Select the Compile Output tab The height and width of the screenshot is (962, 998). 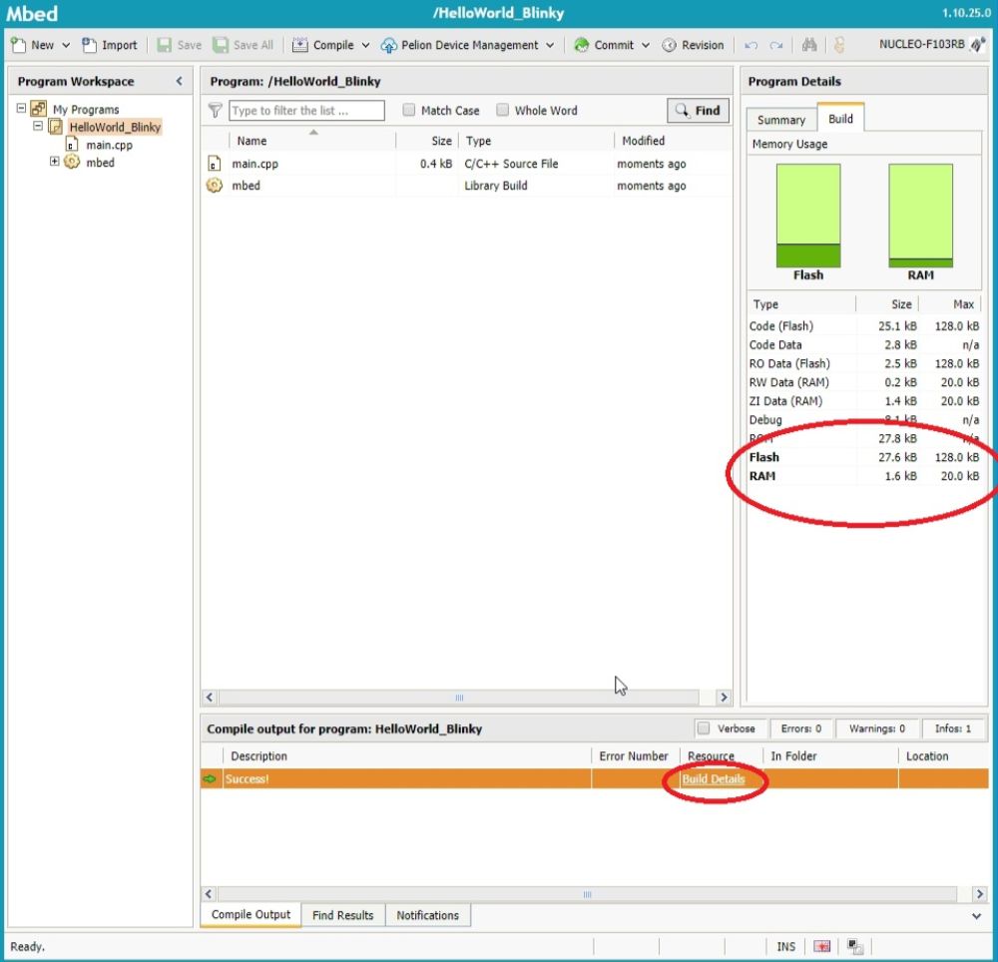[250, 914]
